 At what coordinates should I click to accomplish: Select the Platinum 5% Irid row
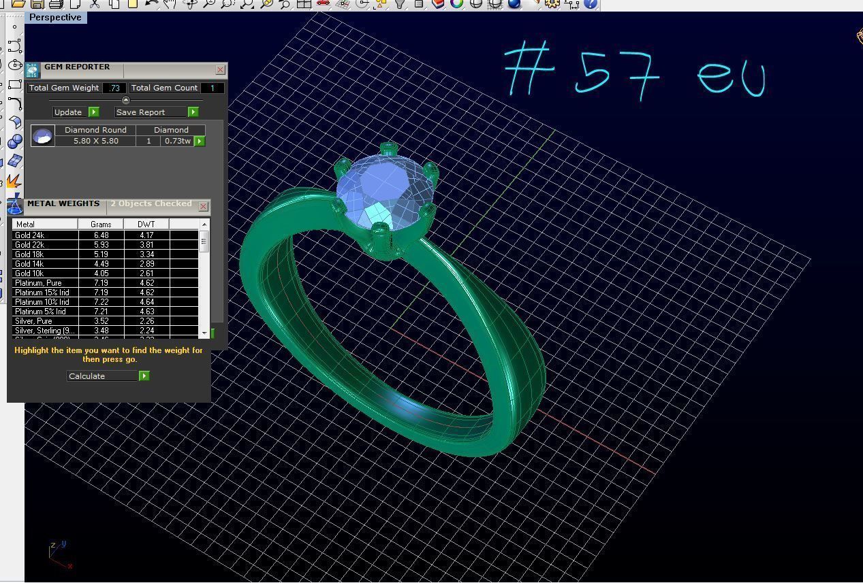(x=106, y=311)
